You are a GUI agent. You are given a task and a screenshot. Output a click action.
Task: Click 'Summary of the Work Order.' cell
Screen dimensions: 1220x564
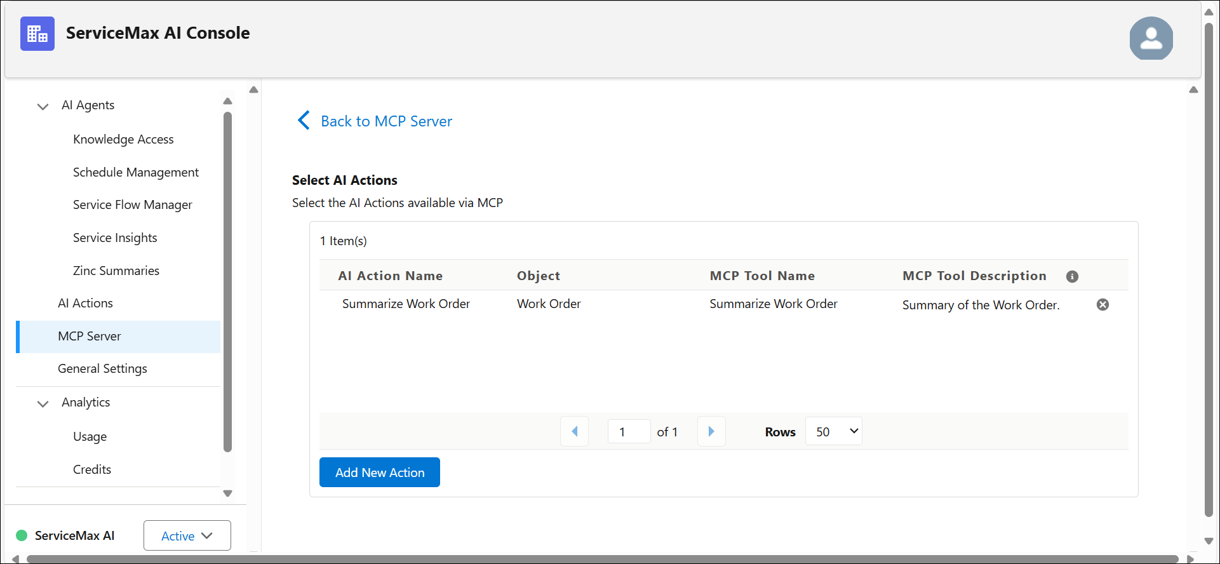pyautogui.click(x=981, y=305)
